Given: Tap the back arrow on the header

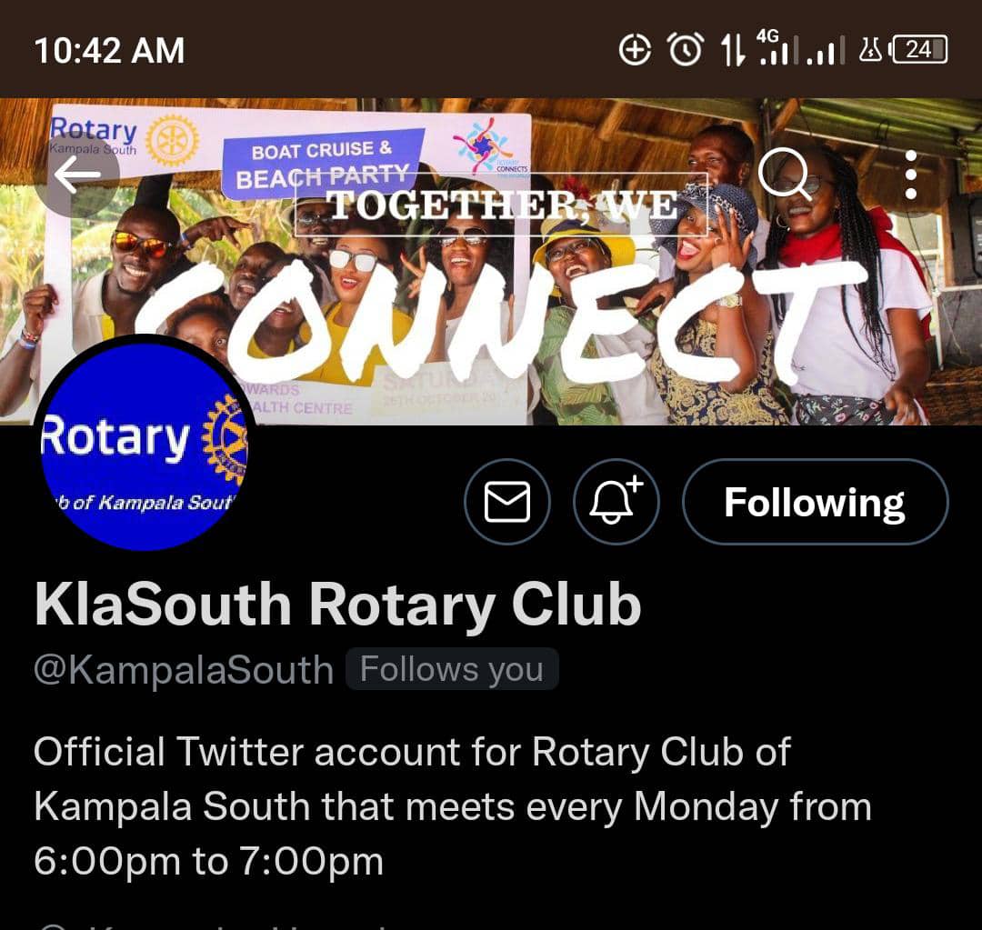Looking at the screenshot, I should [x=77, y=175].
